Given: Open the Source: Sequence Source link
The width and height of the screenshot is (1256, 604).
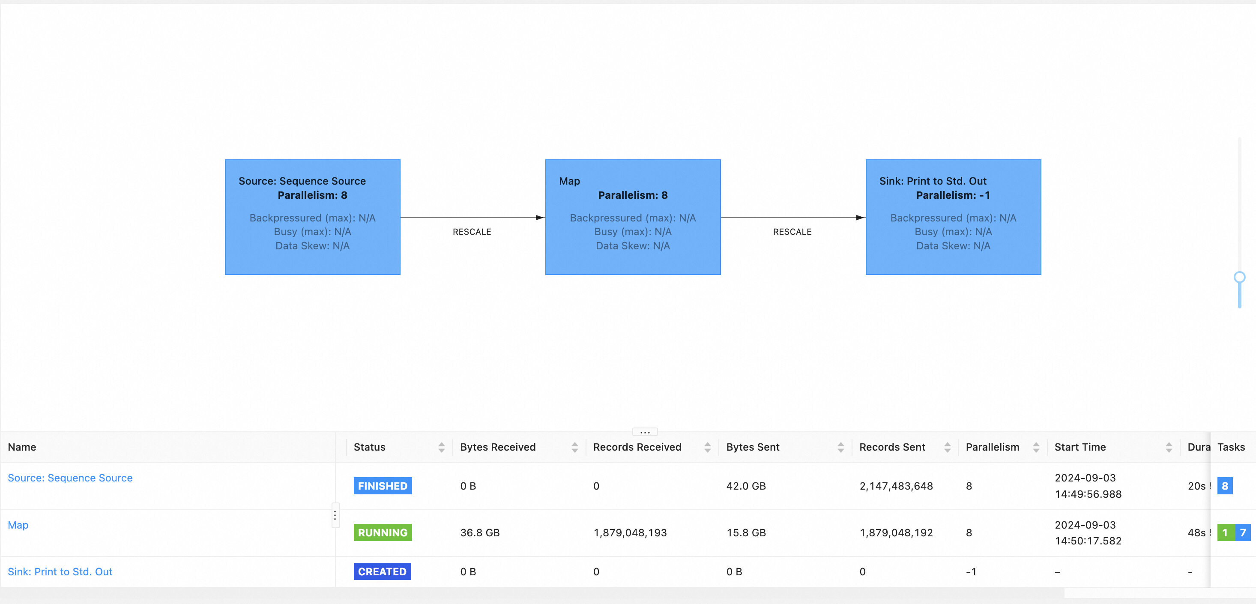Looking at the screenshot, I should [70, 478].
